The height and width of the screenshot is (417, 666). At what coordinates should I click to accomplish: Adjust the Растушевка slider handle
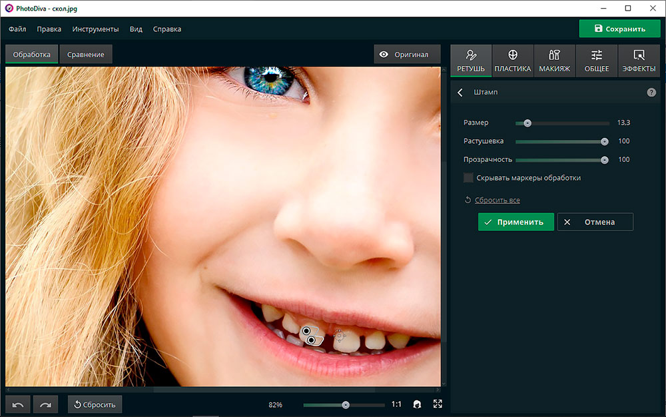605,142
